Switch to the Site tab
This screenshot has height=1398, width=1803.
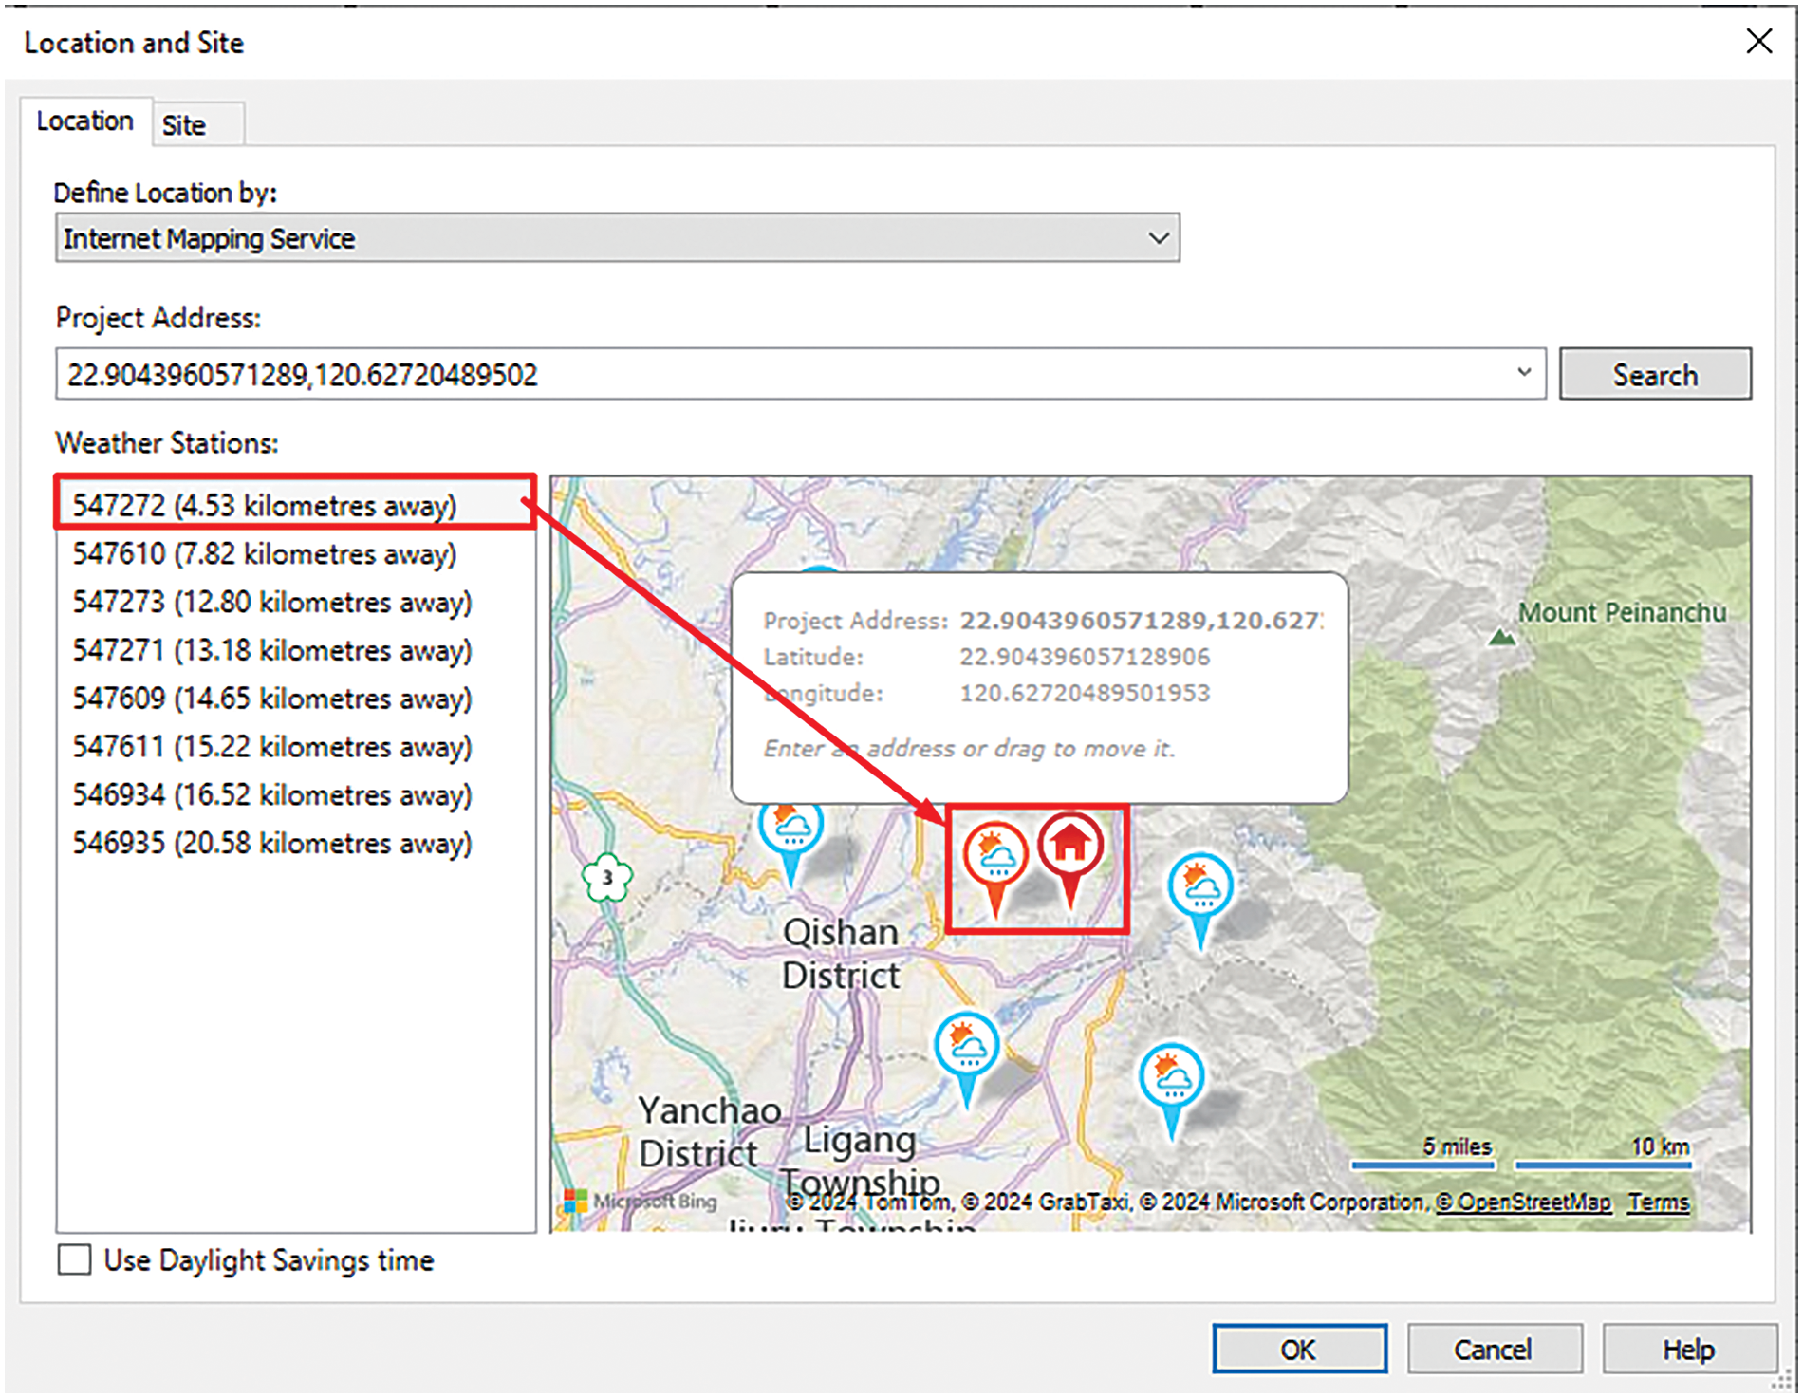coord(184,125)
